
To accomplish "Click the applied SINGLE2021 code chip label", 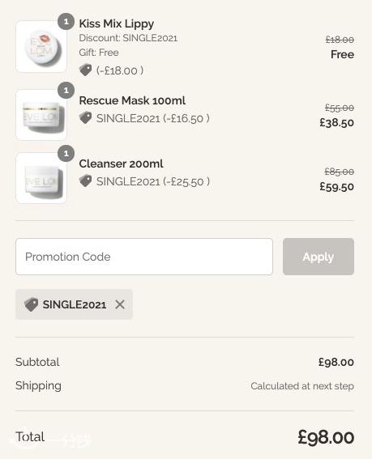I will [x=75, y=304].
